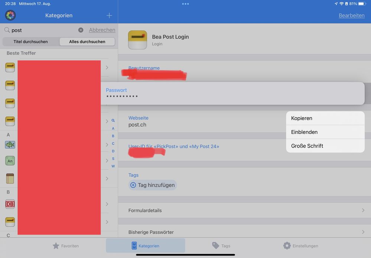
Task: Select the Alles durchsuchen search scope
Action: [x=87, y=42]
